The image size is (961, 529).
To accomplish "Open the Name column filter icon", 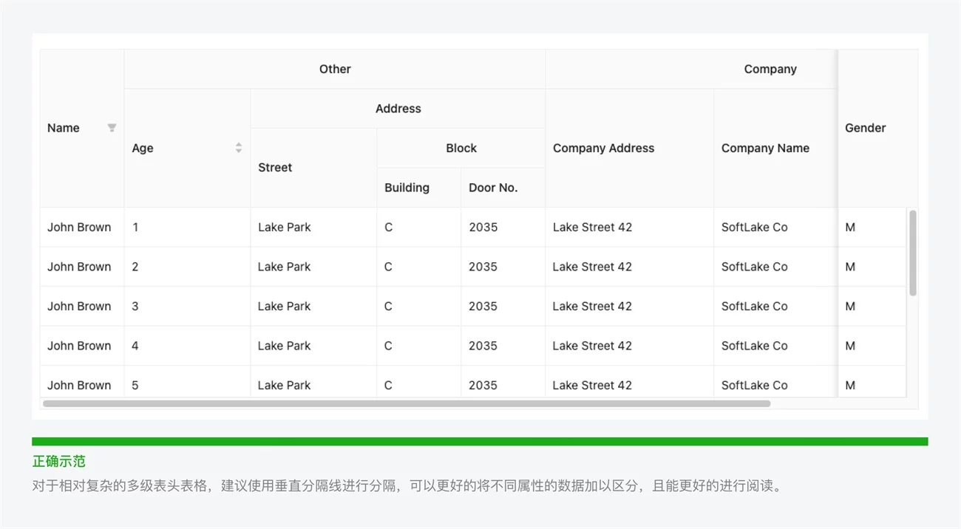I will (x=112, y=128).
